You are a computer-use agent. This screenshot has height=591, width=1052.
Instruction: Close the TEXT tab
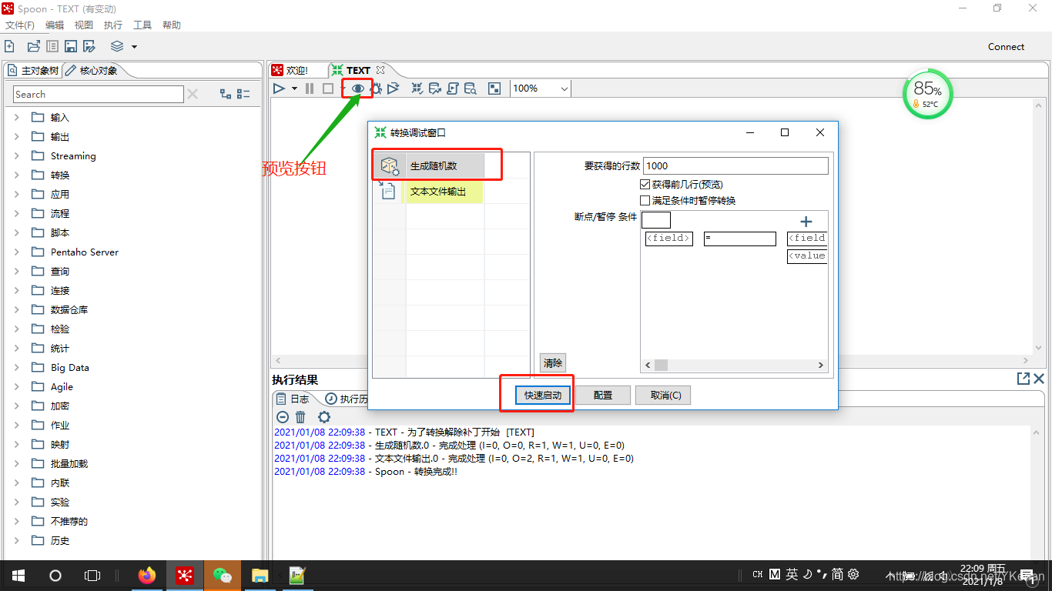click(380, 70)
